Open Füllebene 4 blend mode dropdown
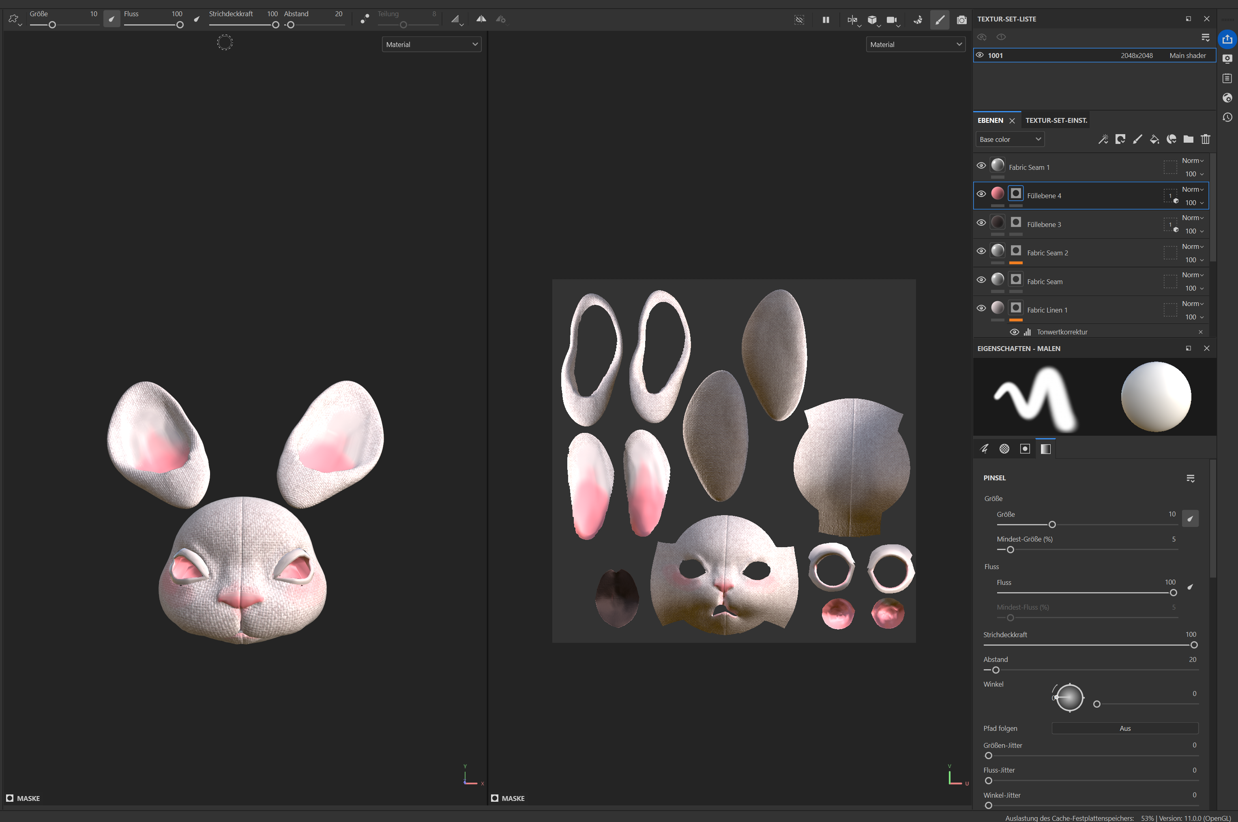Viewport: 1238px width, 822px height. [1193, 189]
